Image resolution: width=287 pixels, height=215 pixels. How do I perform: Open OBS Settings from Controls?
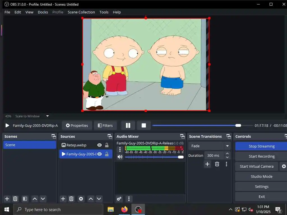pos(261,186)
